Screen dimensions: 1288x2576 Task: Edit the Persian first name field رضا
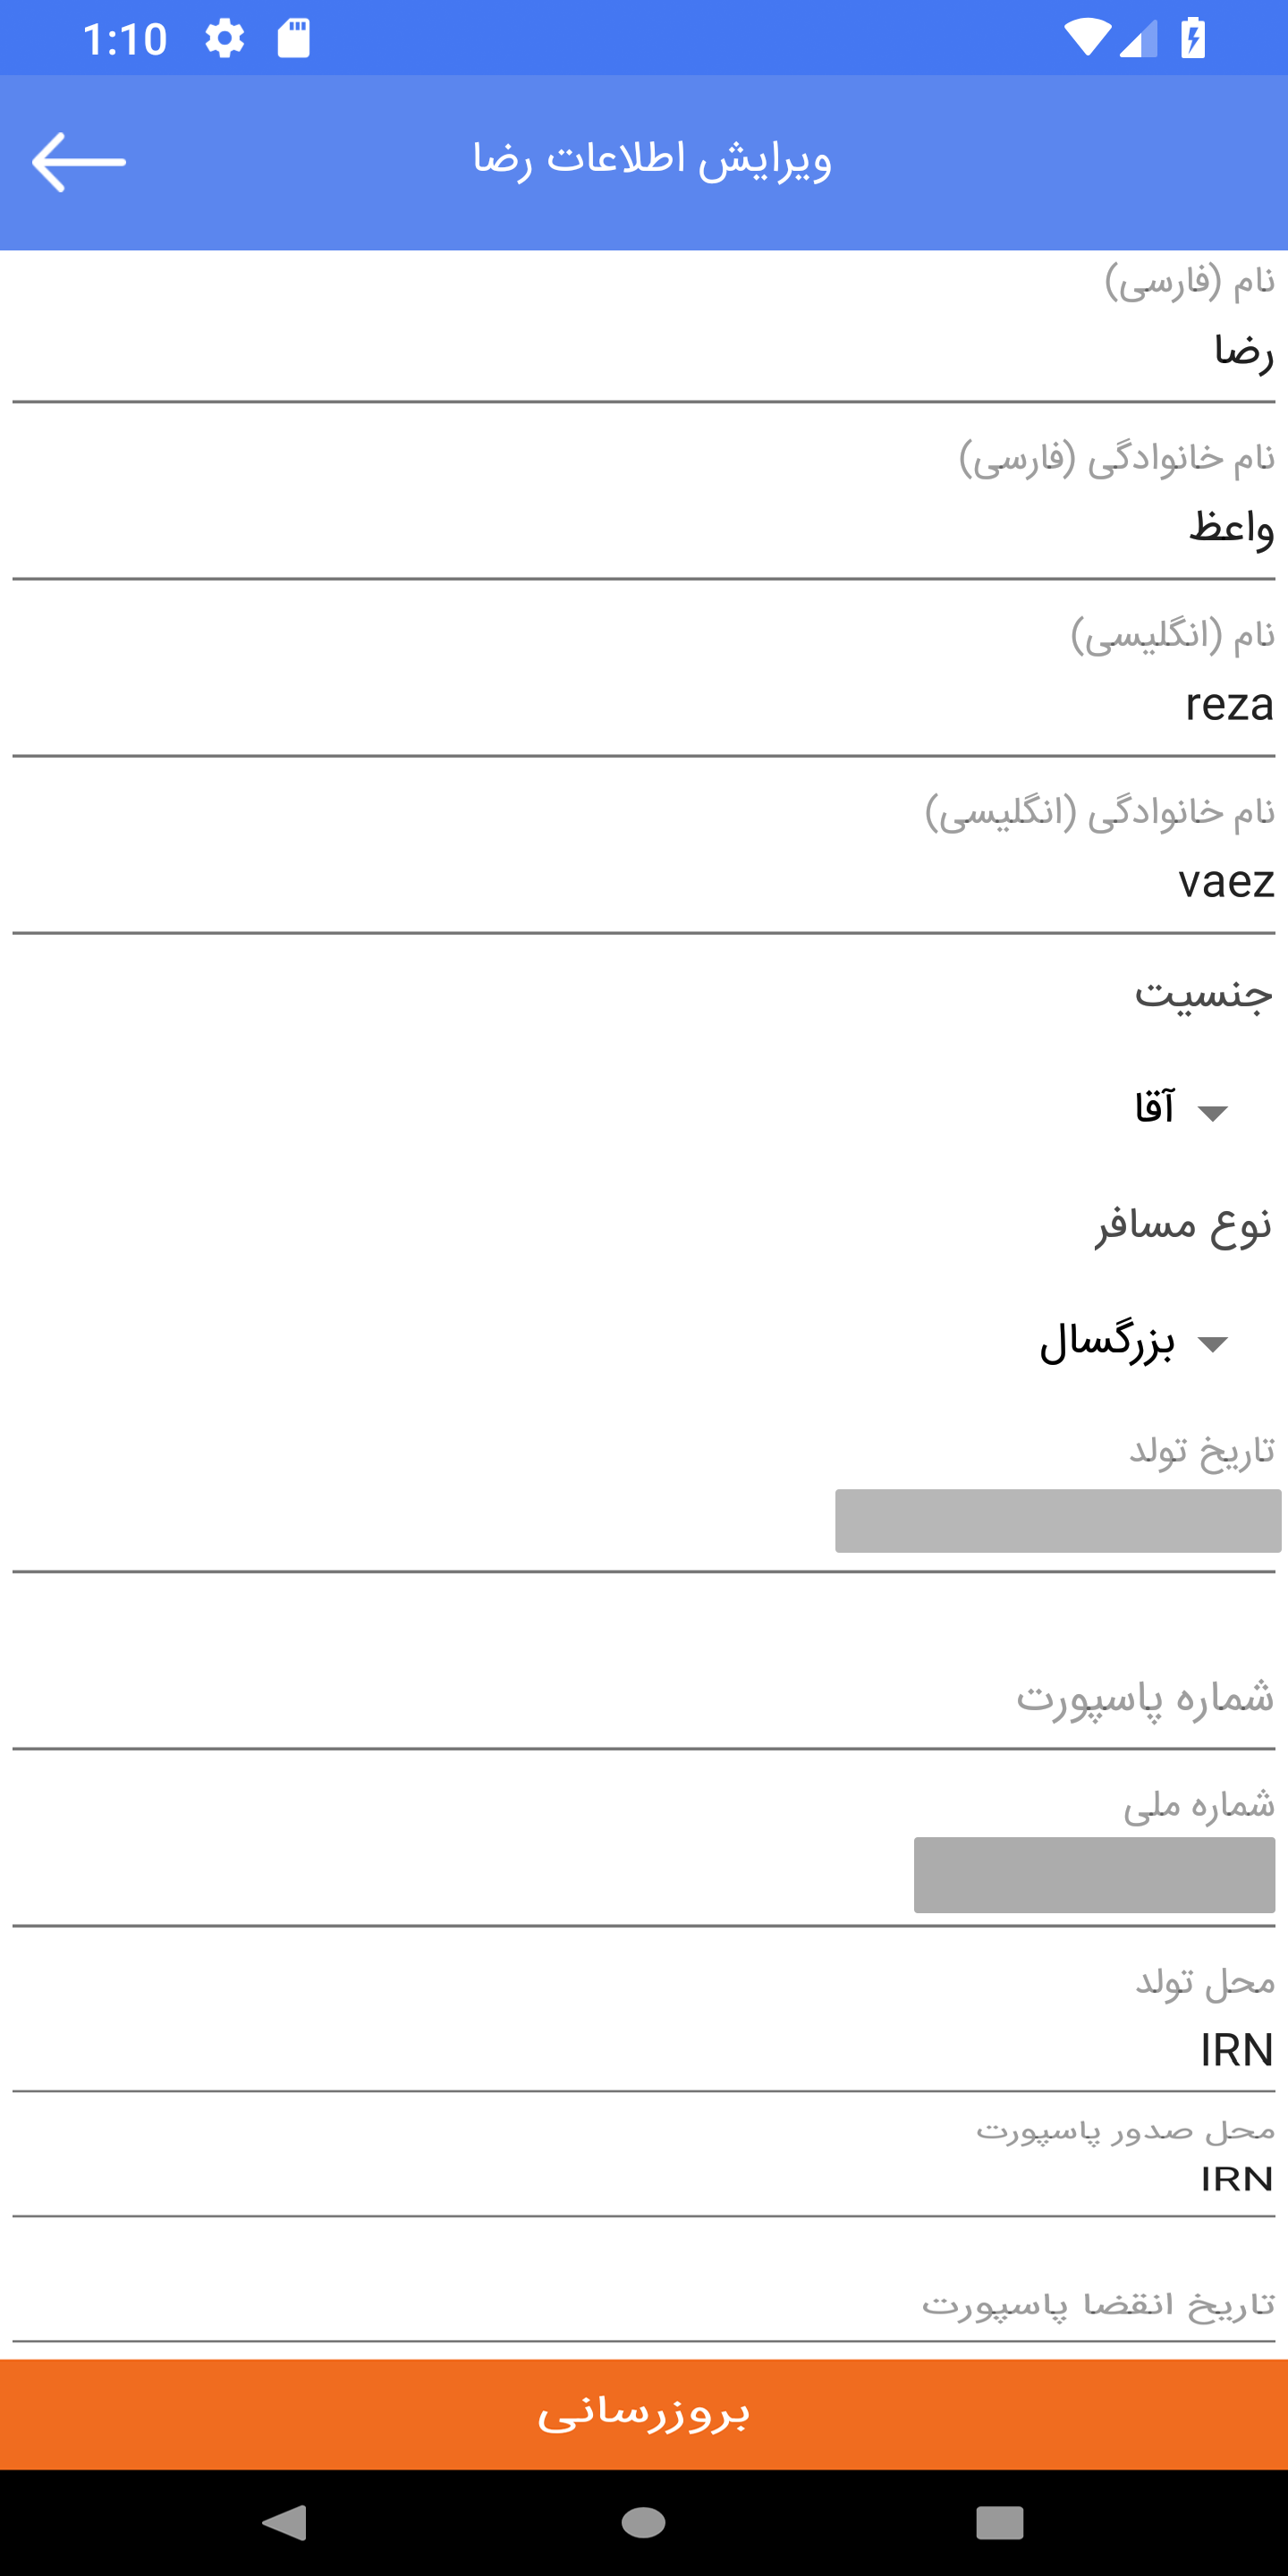[644, 352]
